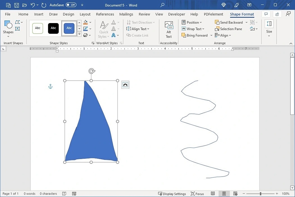Viewport: 295px width, 197px height.
Task: Toggle the AutoSave switch
Action: (x=71, y=5)
